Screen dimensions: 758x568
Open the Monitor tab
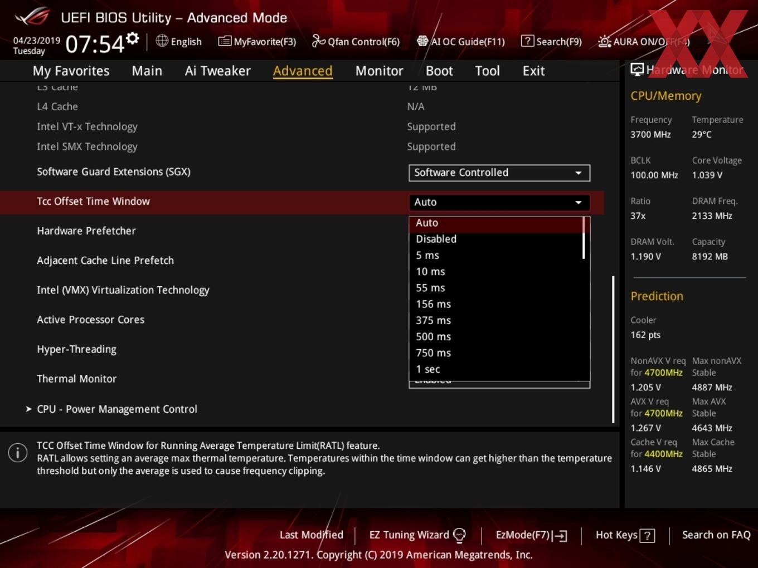(379, 71)
